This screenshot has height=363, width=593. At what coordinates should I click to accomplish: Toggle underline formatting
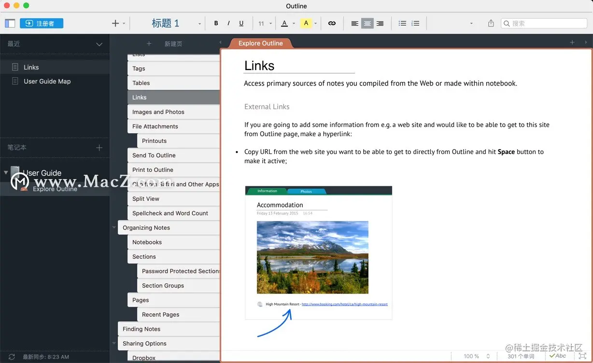241,23
